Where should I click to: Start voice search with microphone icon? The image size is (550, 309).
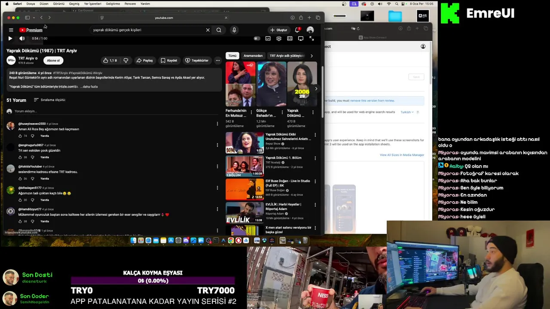[x=234, y=30]
